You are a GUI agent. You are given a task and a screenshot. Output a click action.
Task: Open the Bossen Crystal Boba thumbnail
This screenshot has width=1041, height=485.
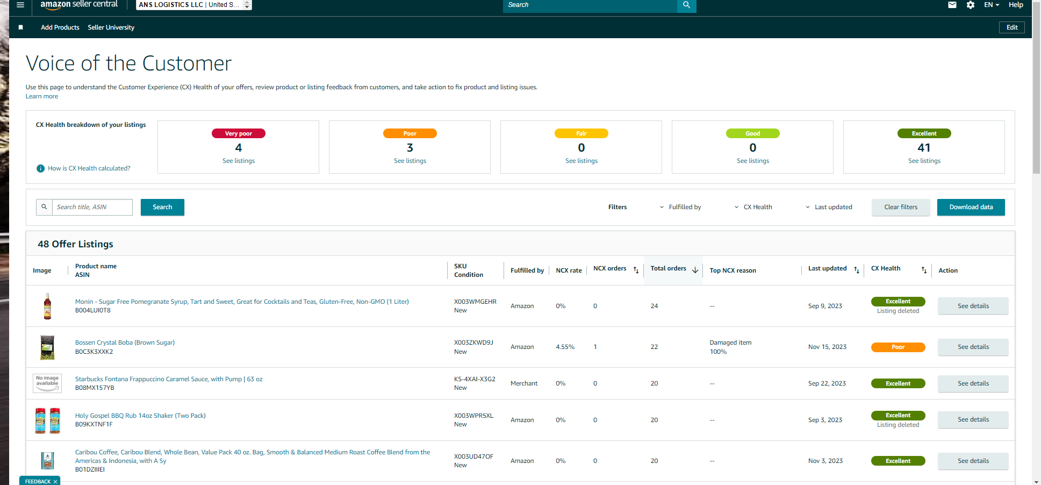tap(47, 347)
